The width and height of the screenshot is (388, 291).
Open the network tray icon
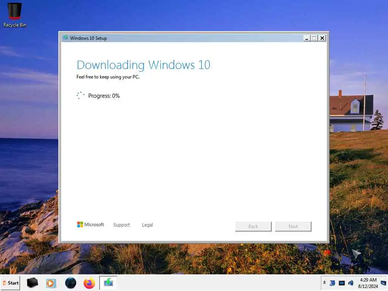tap(342, 283)
